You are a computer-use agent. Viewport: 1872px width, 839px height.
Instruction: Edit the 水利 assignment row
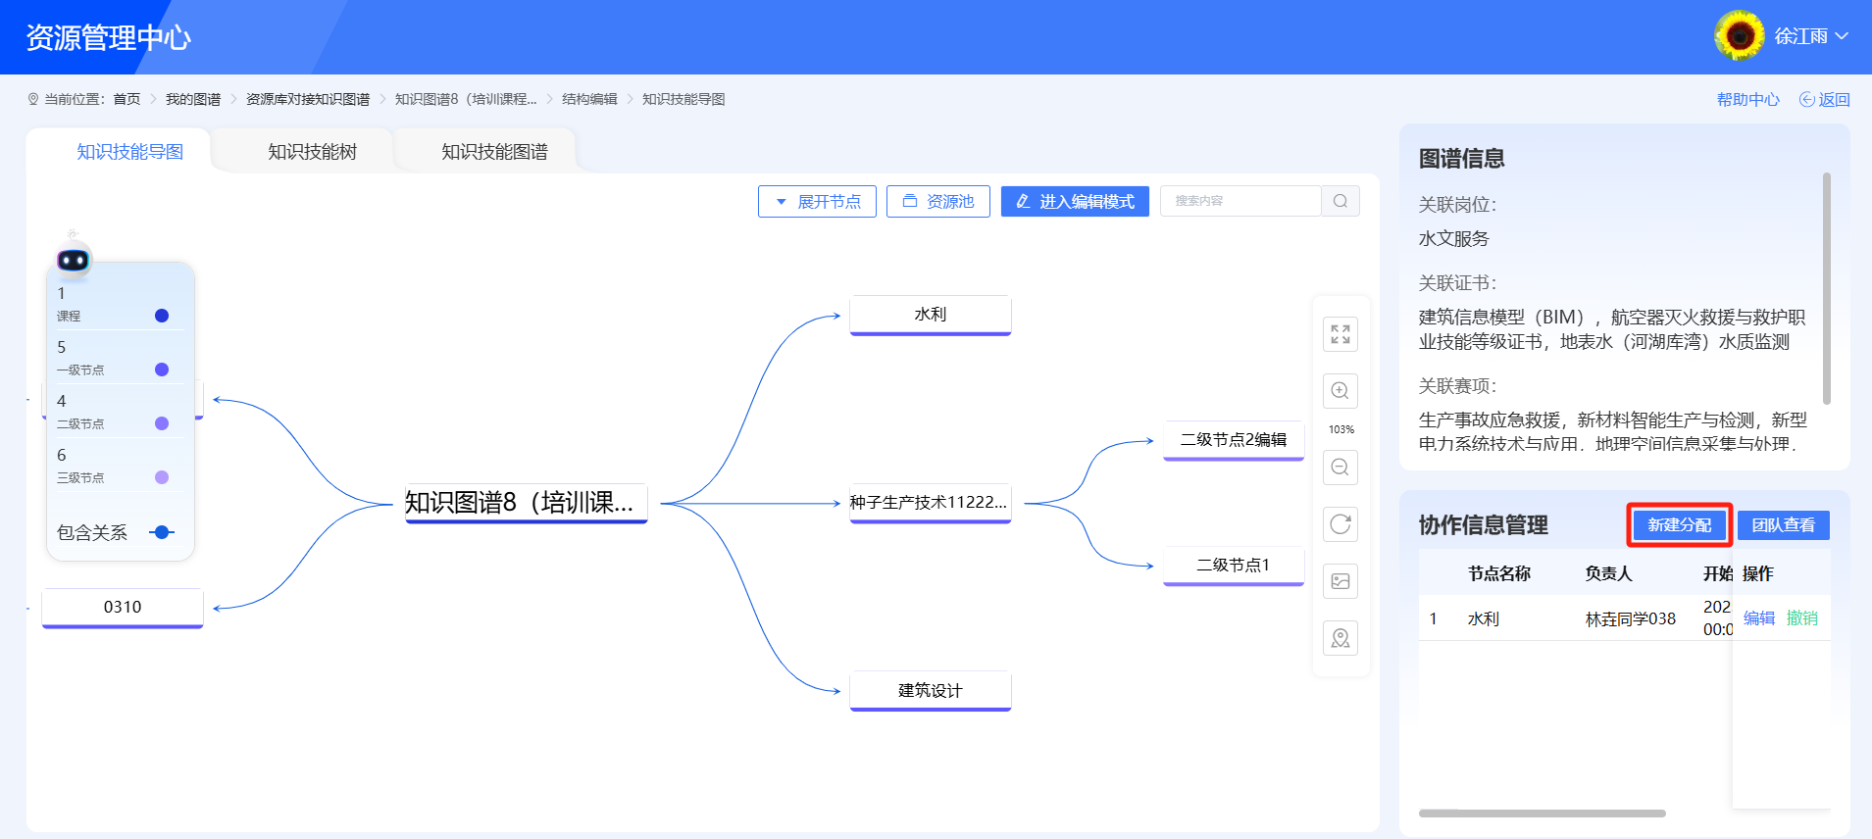click(x=1759, y=618)
